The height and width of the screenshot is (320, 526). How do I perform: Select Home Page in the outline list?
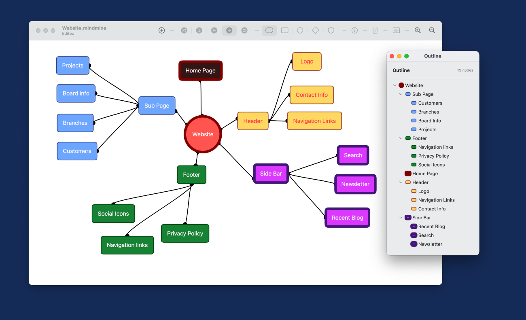(x=425, y=174)
